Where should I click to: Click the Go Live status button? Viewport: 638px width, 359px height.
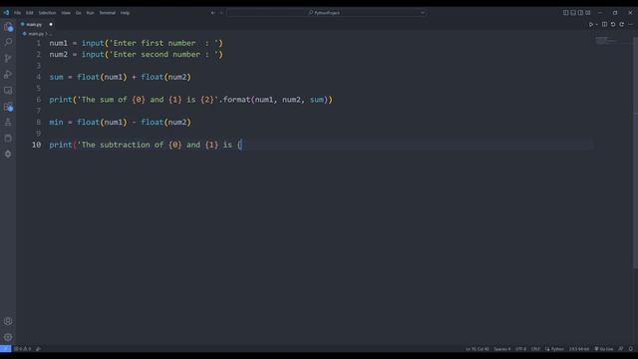click(604, 349)
